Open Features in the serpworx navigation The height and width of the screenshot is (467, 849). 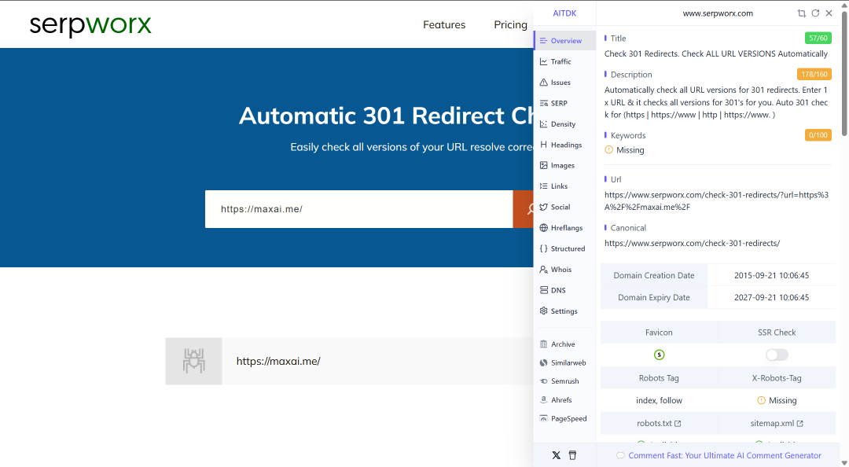pos(444,24)
